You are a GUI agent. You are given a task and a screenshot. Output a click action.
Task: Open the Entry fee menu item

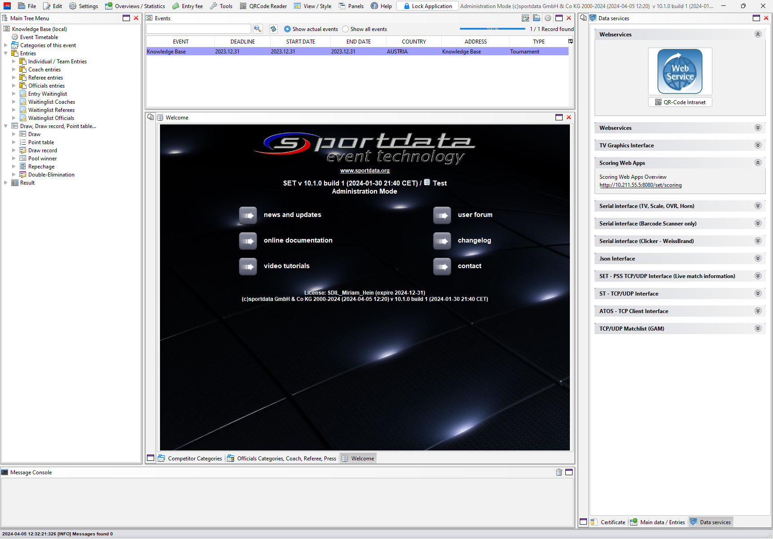click(x=187, y=6)
